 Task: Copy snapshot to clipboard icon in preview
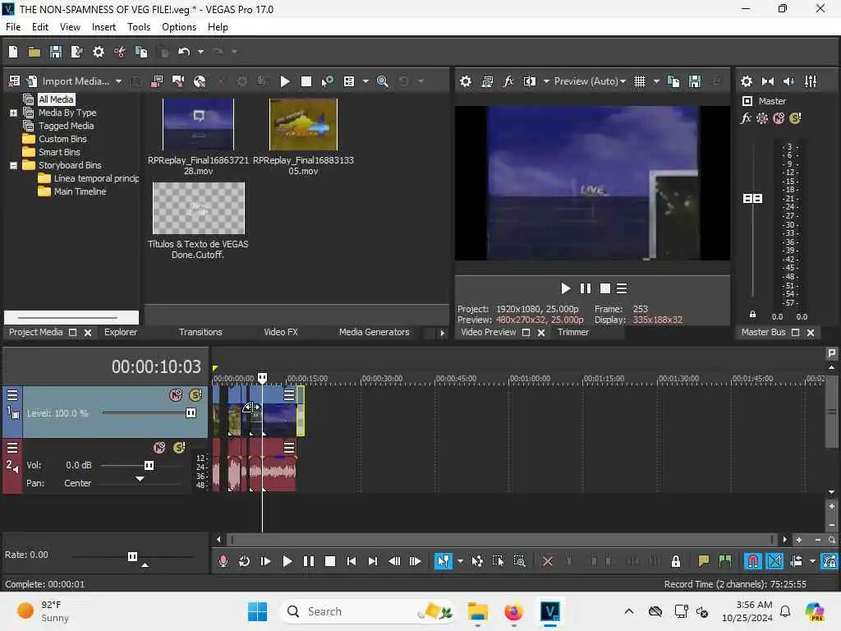(673, 81)
